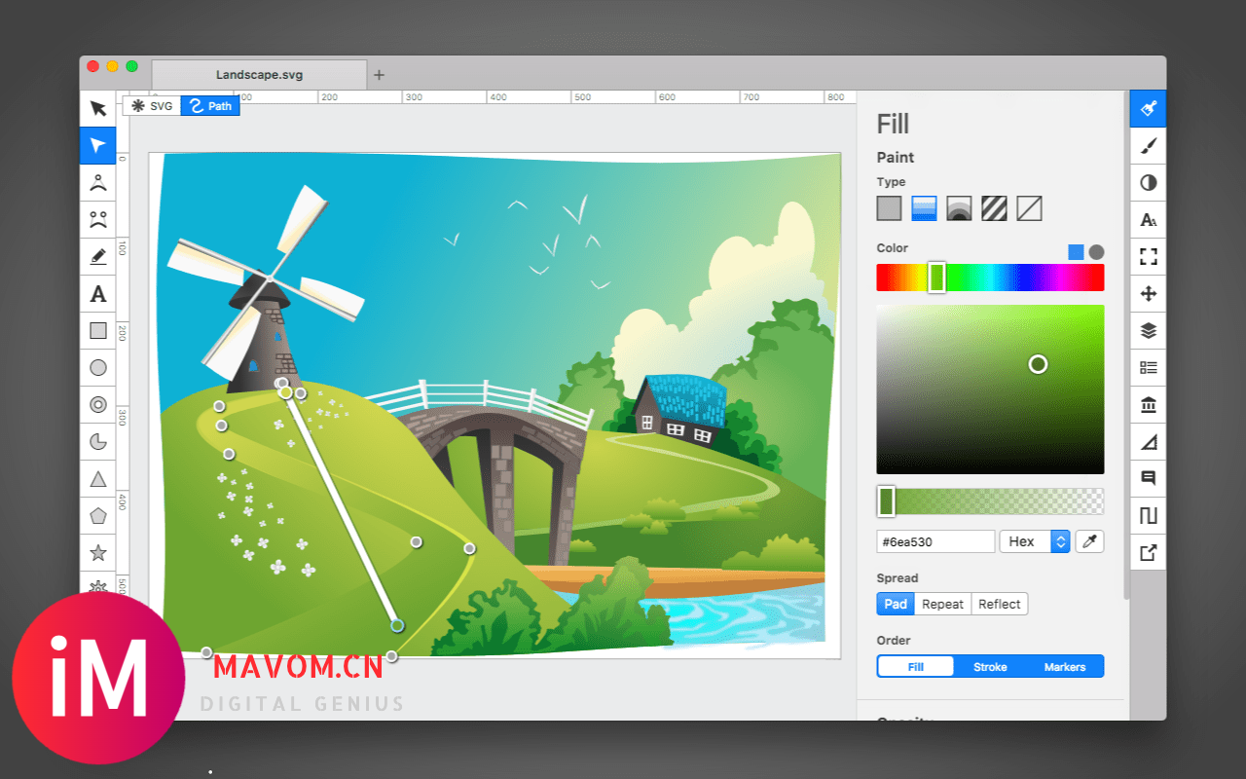1246x779 pixels.
Task: Select the pencil freehand tool
Action: click(97, 256)
